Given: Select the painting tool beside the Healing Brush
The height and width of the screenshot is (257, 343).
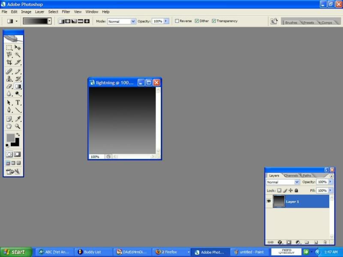Looking at the screenshot, I should (x=18, y=72).
